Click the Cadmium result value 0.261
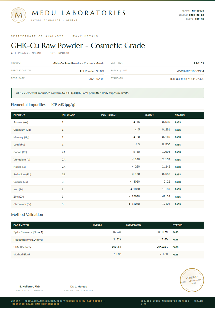 pyautogui.click(x=166, y=130)
